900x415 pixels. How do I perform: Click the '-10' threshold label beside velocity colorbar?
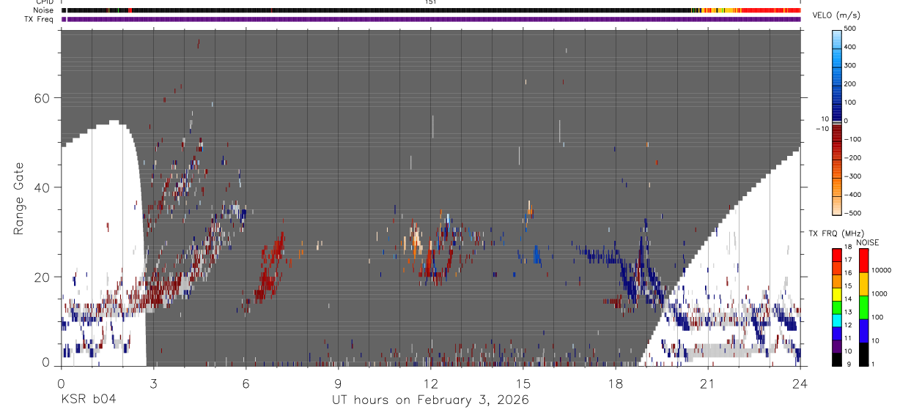point(821,129)
